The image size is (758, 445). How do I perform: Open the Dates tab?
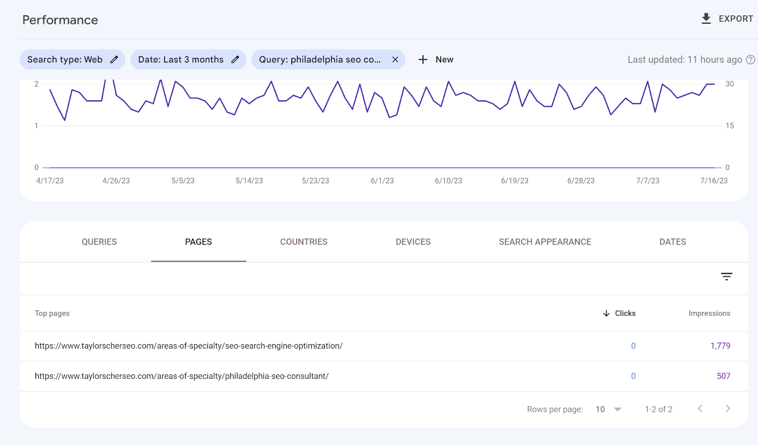(x=672, y=242)
